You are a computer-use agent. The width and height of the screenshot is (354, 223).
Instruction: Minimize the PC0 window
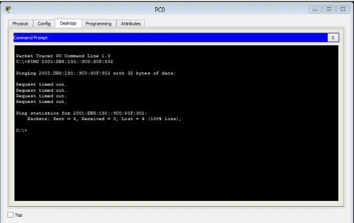pyautogui.click(x=315, y=10)
